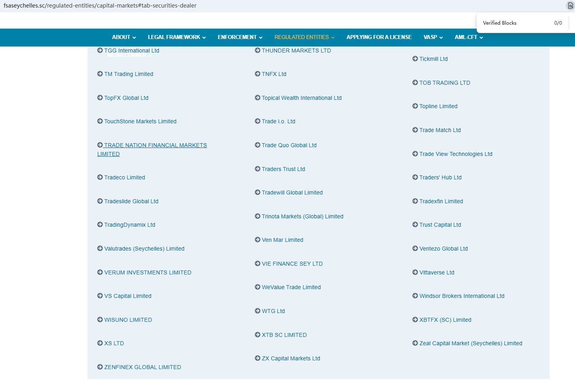
Task: Open the XBTFX (SC) Limited entry
Action: coord(445,320)
